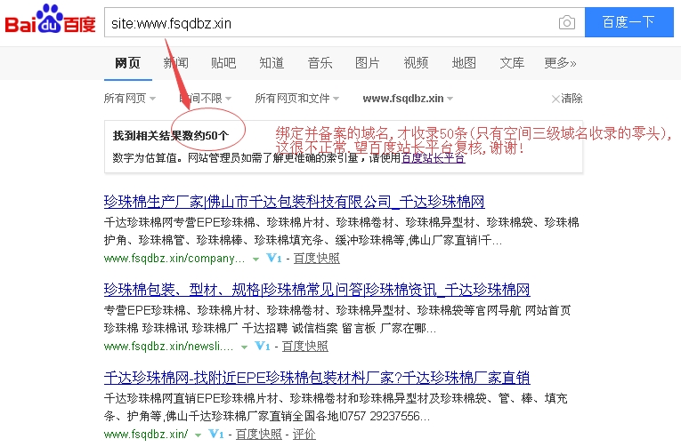681x447 pixels.
Task: Select the 地图 tab
Action: (464, 63)
